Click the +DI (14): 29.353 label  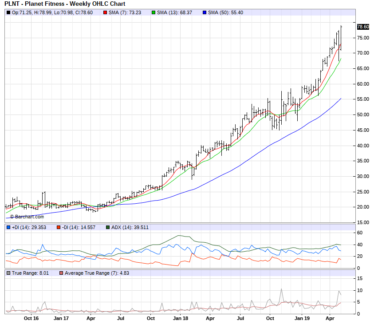click(29, 227)
